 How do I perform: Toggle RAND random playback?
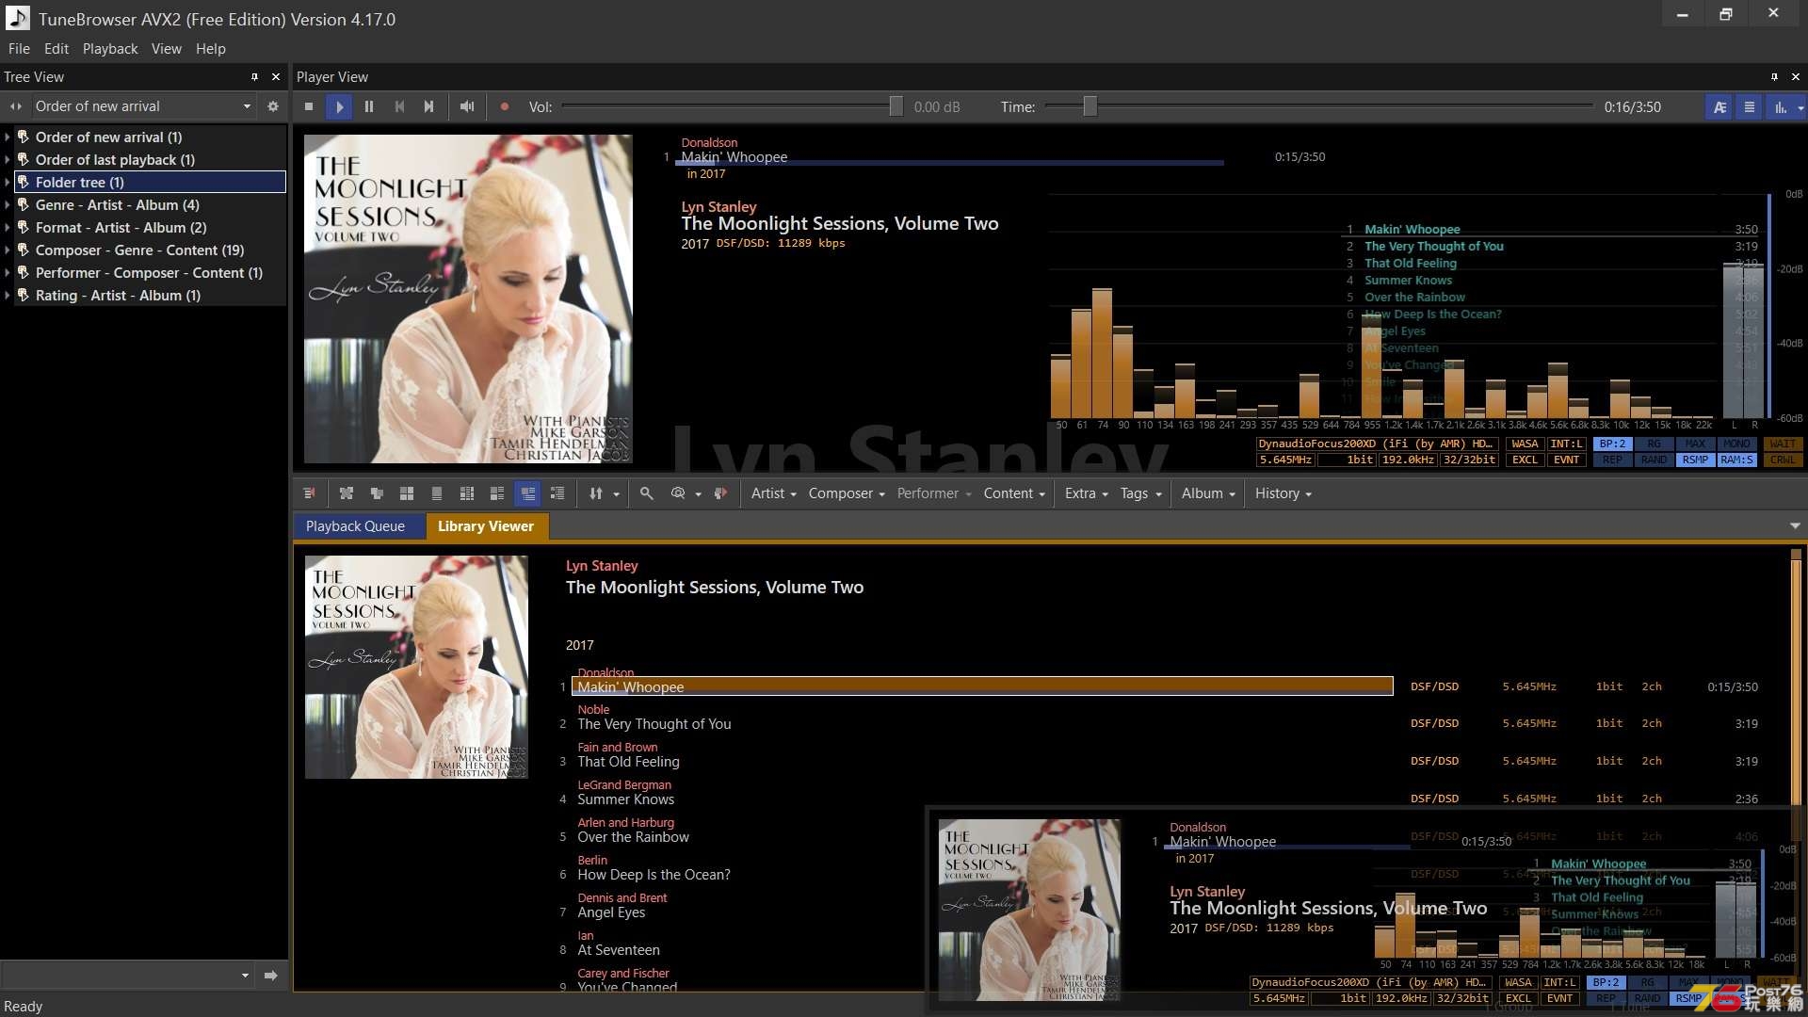click(x=1655, y=460)
